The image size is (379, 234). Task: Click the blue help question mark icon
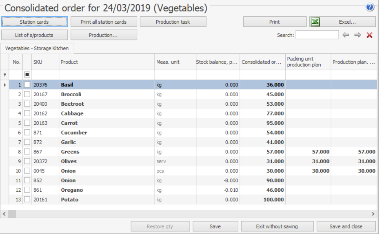click(x=370, y=7)
